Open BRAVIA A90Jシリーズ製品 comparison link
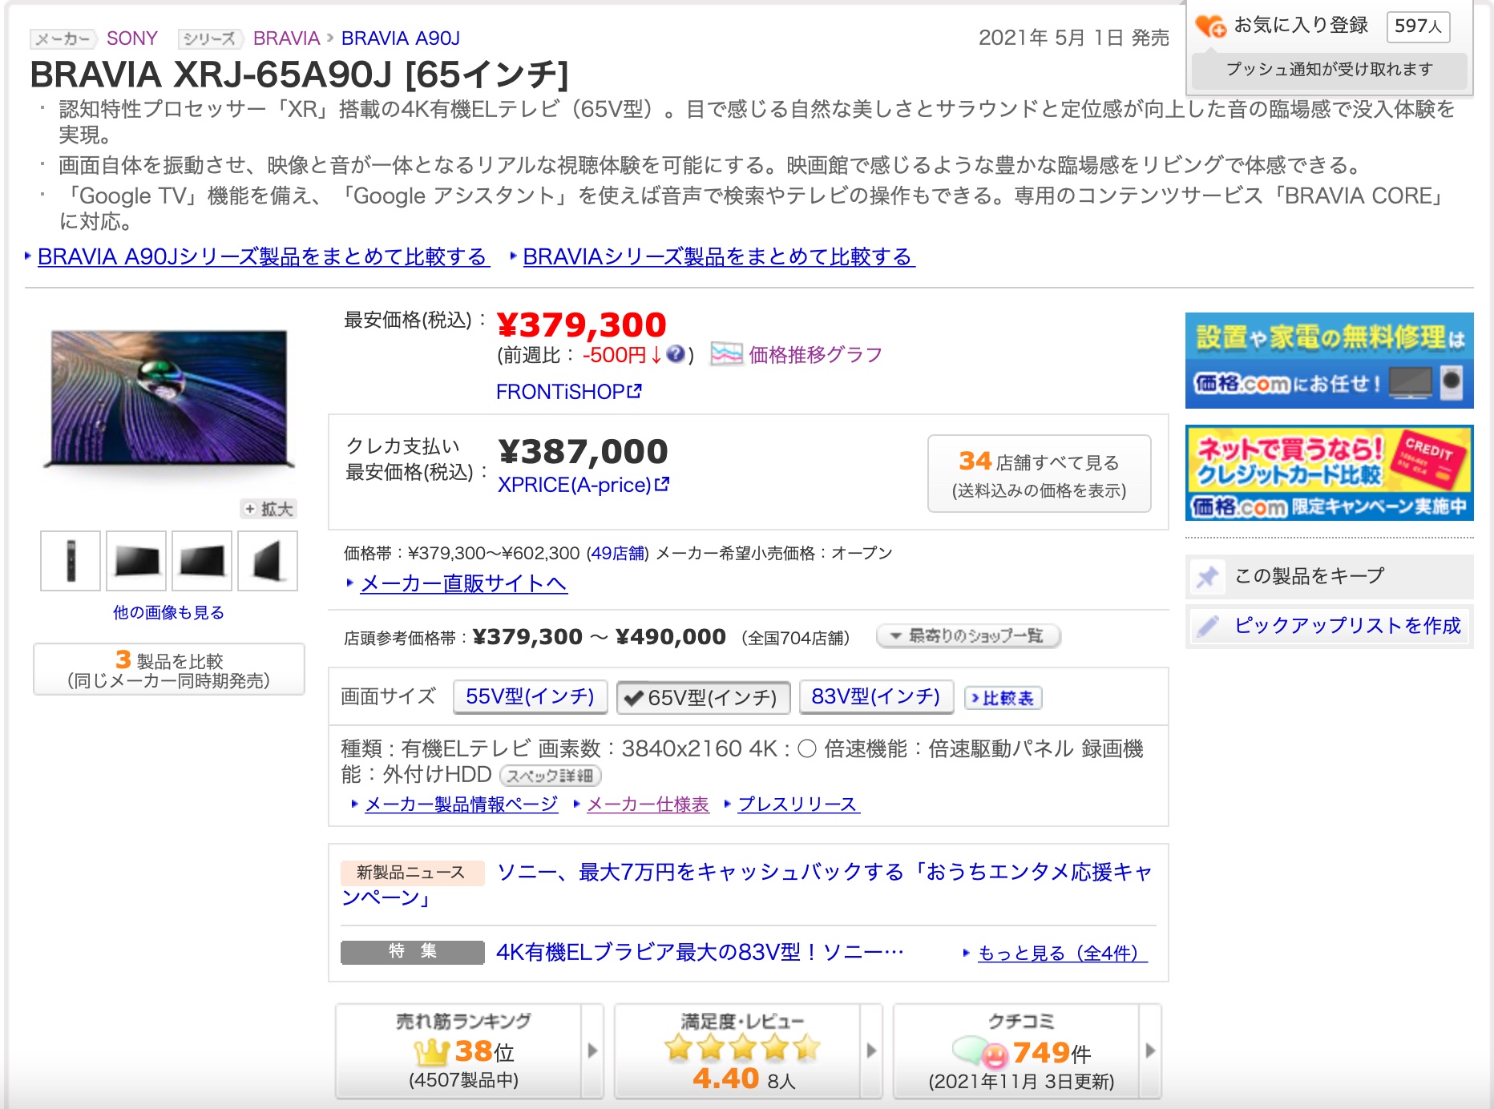The image size is (1494, 1109). (263, 256)
